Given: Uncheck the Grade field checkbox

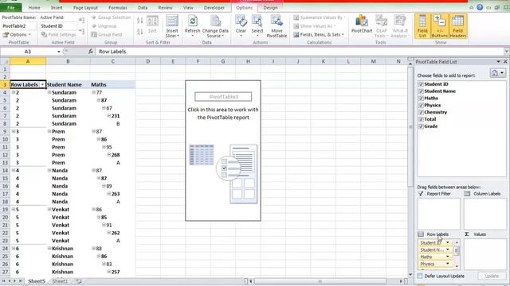Looking at the screenshot, I should tap(421, 126).
